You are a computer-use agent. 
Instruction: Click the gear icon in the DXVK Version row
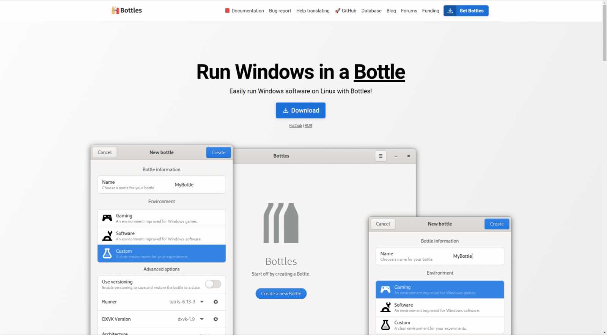216,319
